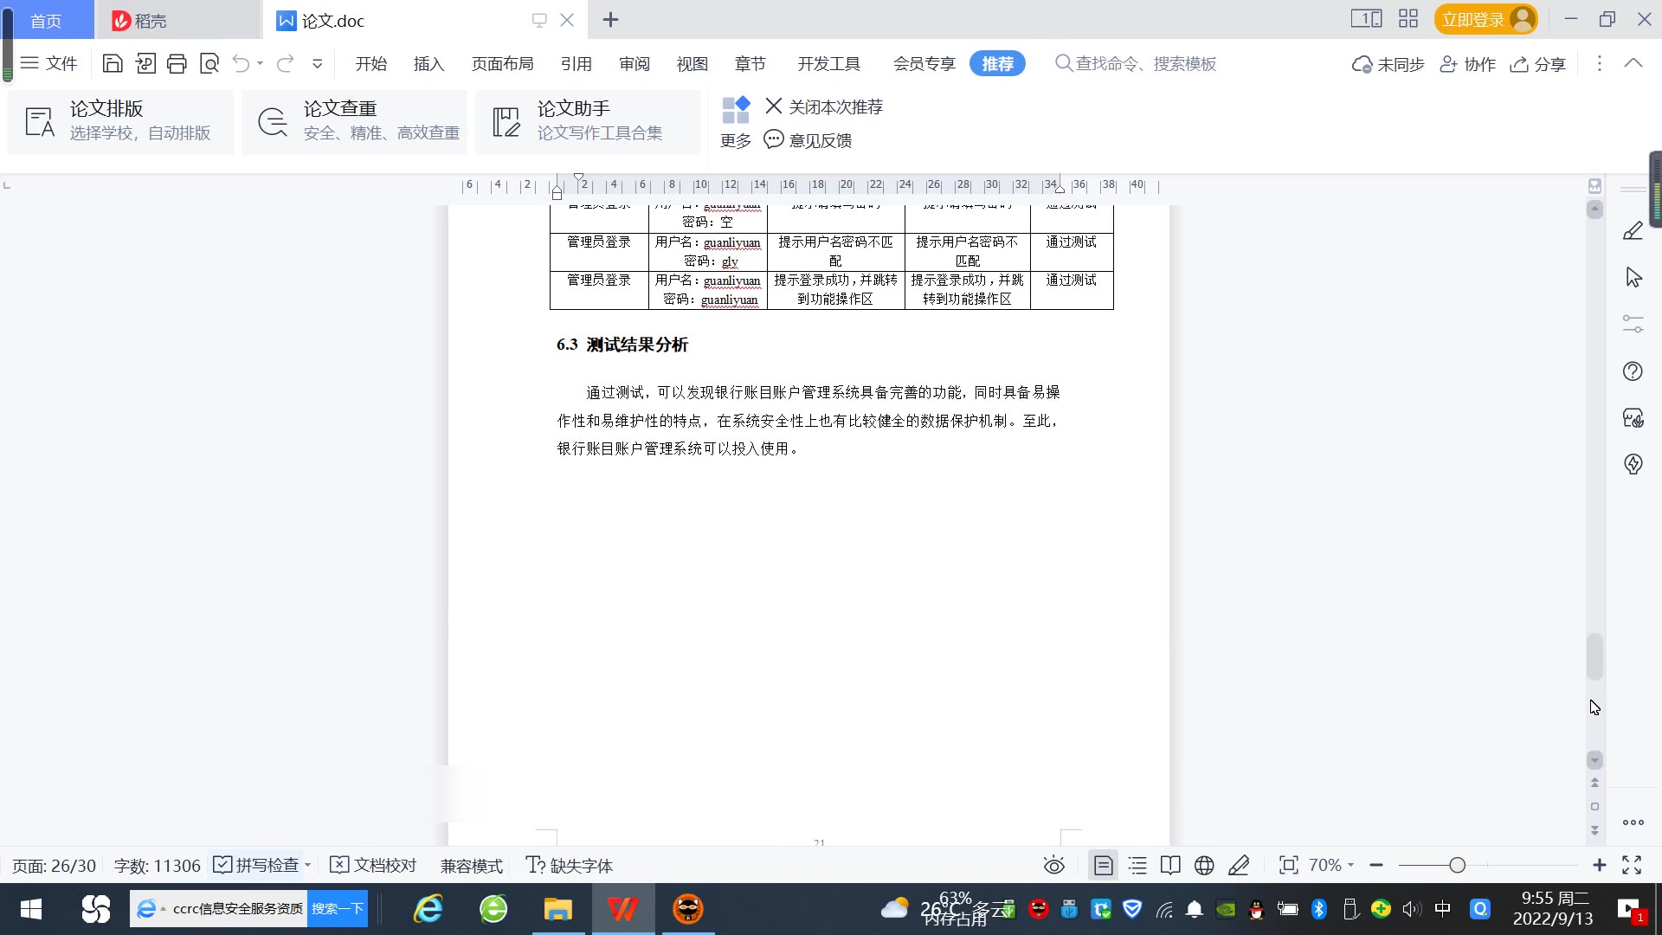This screenshot has width=1662, height=935.
Task: Click 关闭本次推荐 to close recommendation
Action: (824, 106)
